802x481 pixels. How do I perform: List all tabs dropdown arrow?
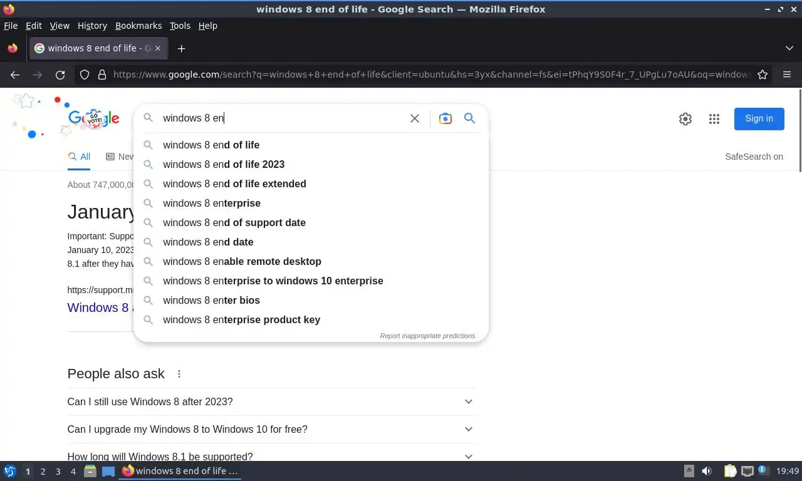(789, 48)
